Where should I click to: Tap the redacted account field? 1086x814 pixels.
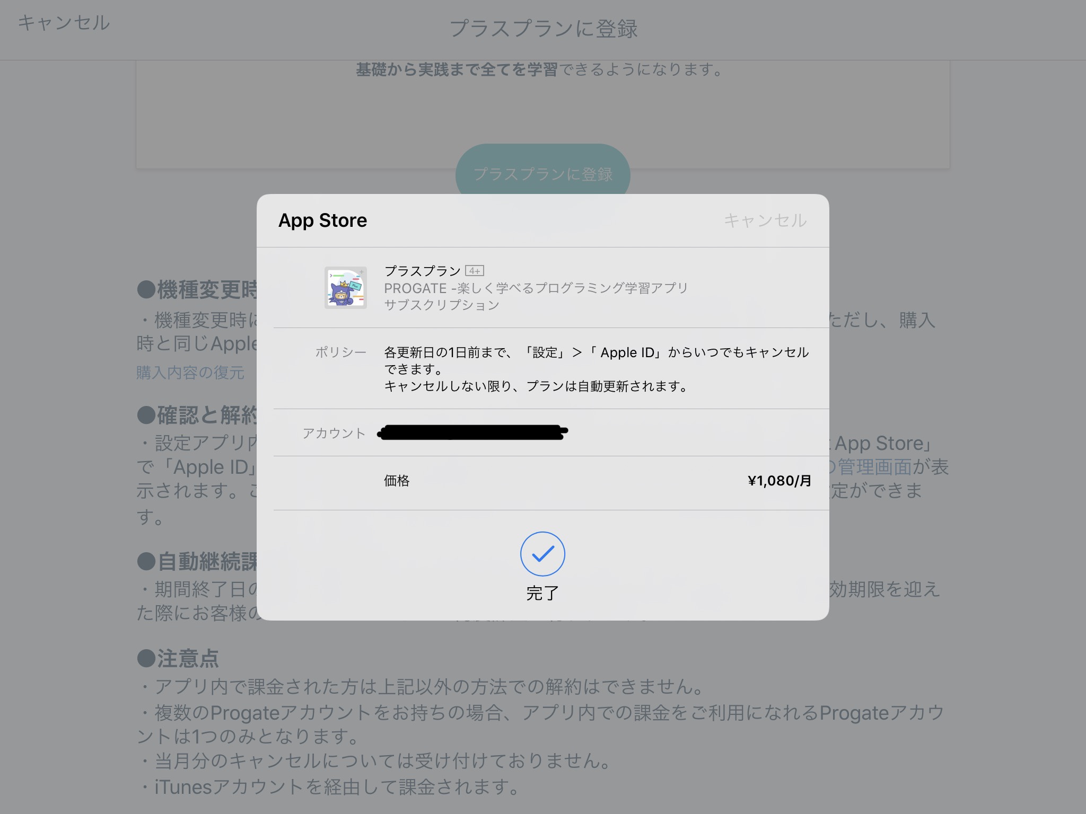click(x=472, y=432)
